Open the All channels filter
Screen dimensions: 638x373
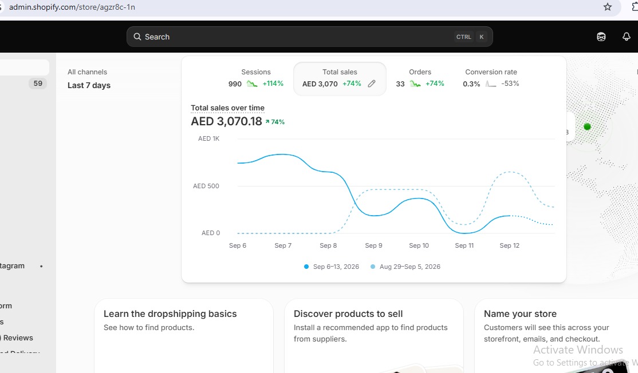[88, 72]
